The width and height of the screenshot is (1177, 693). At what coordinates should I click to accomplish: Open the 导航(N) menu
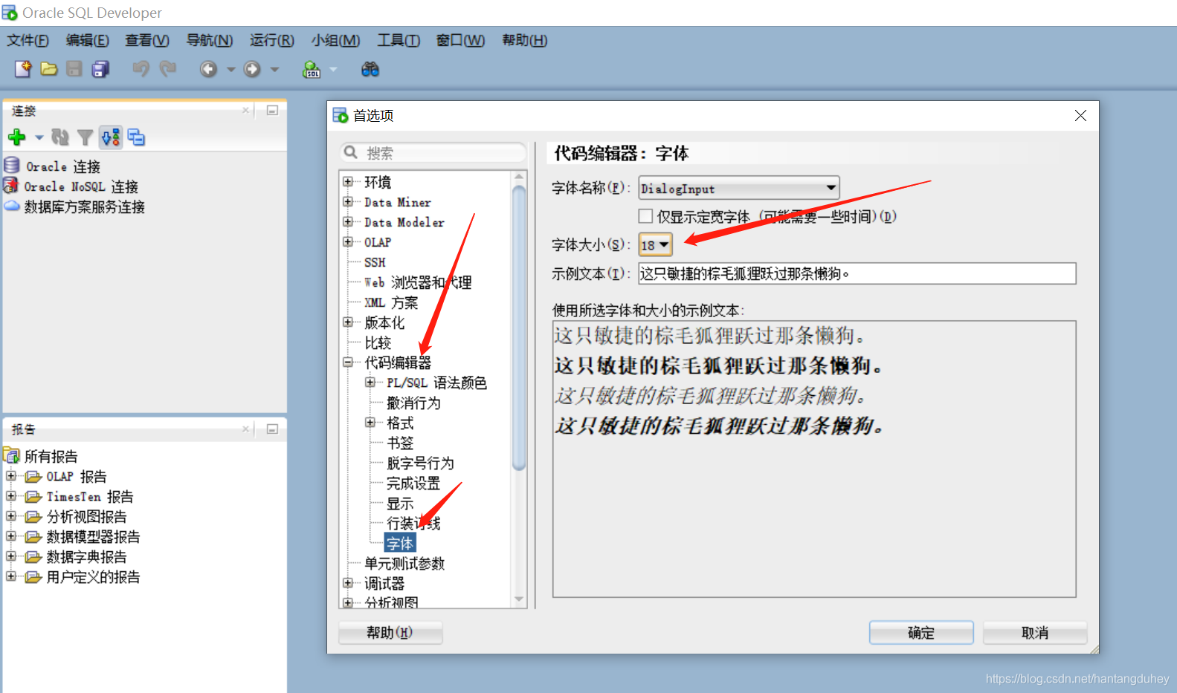(x=209, y=40)
